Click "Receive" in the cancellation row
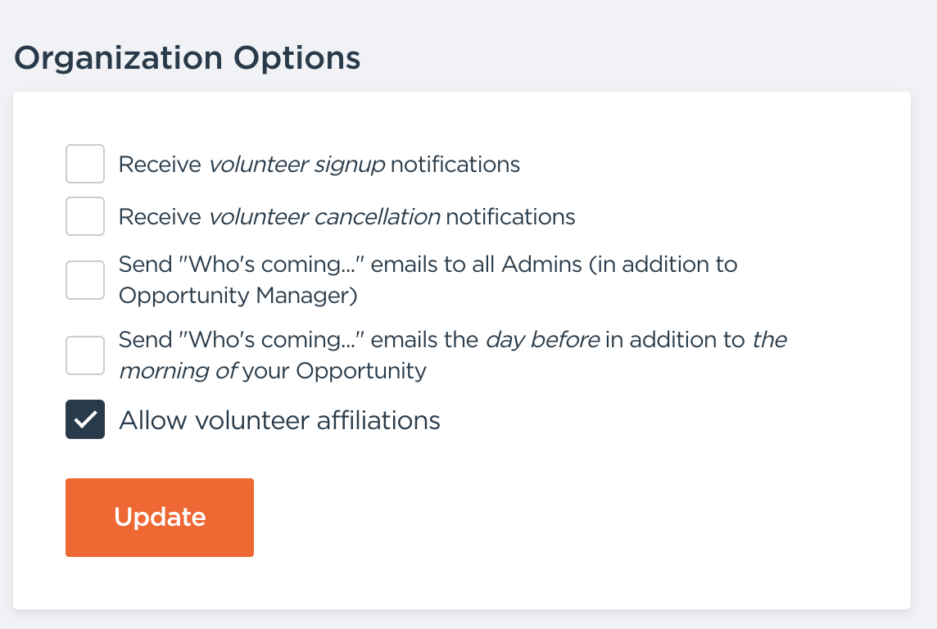This screenshot has width=937, height=629. (160, 217)
